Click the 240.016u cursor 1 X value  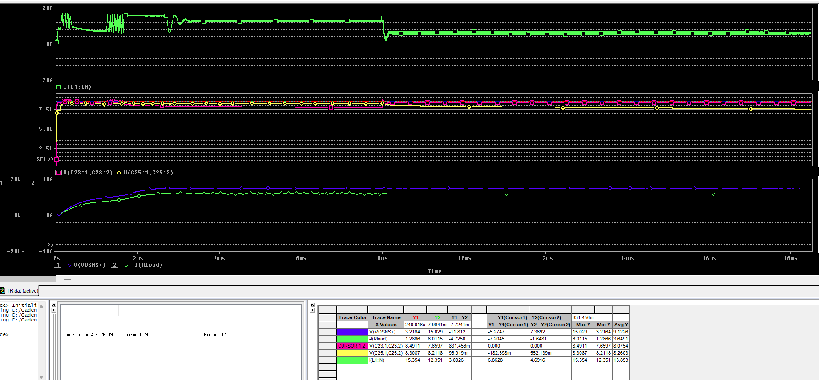point(416,325)
